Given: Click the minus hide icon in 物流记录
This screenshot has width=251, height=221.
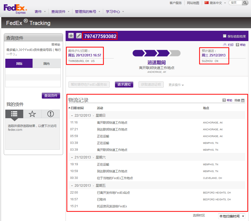Looking at the screenshot, I should (x=243, y=101).
